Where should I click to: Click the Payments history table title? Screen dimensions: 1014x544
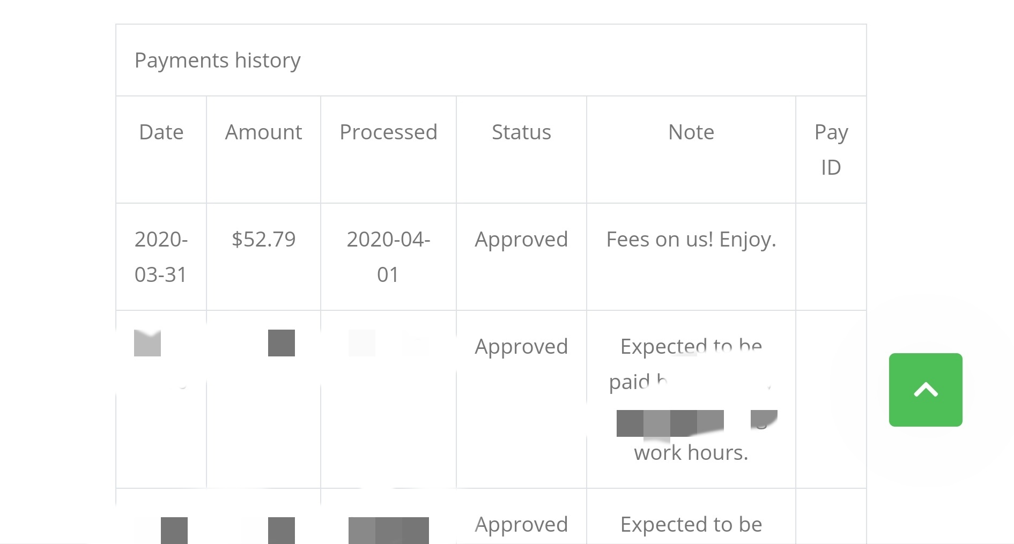pyautogui.click(x=217, y=60)
